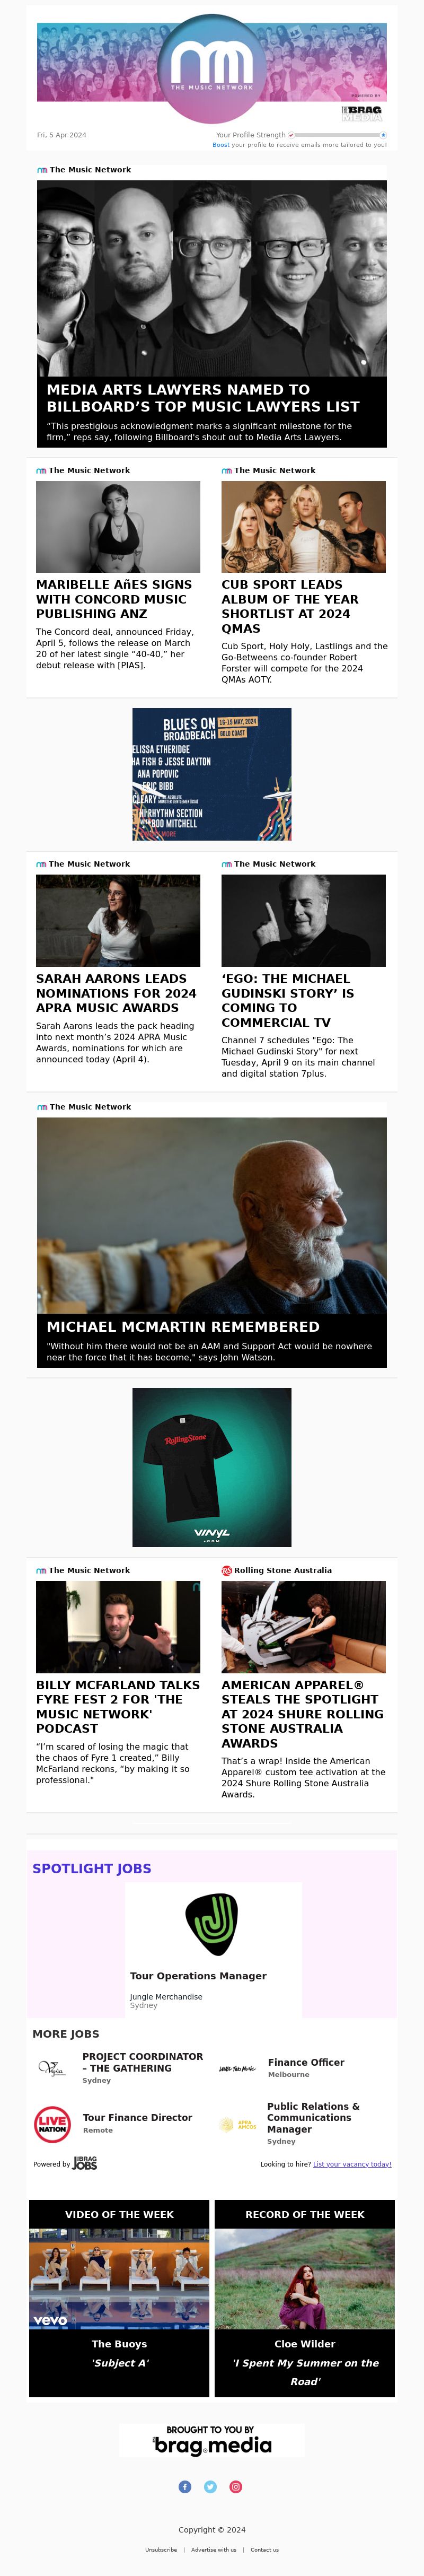The image size is (424, 2576).
Task: Open the Instagram icon in footer
Action: click(x=236, y=2487)
